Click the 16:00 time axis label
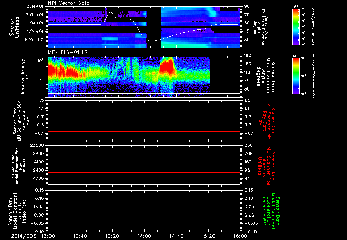347x240 pixels. pos(240,236)
